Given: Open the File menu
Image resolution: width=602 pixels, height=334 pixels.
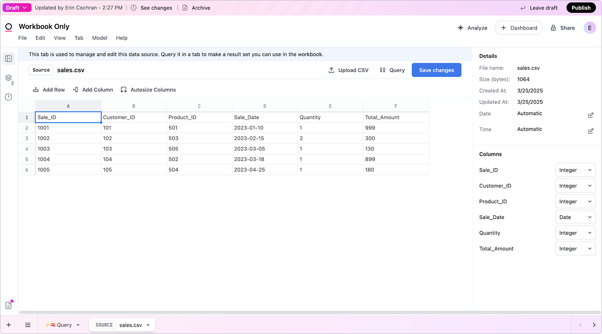Looking at the screenshot, I should pyautogui.click(x=23, y=38).
